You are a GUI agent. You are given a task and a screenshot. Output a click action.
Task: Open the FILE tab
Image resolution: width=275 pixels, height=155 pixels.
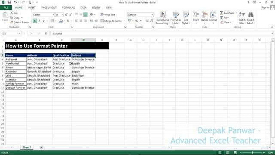[x=6, y=8]
